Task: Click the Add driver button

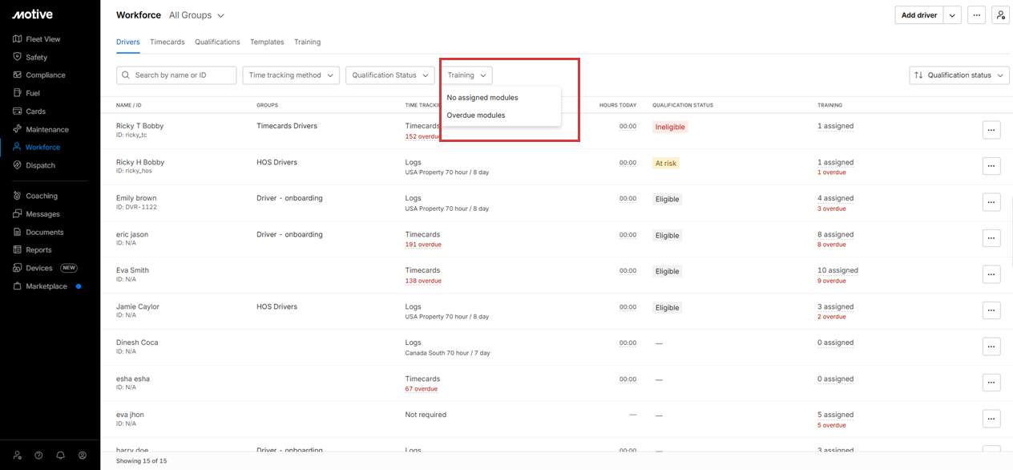Action: point(918,15)
